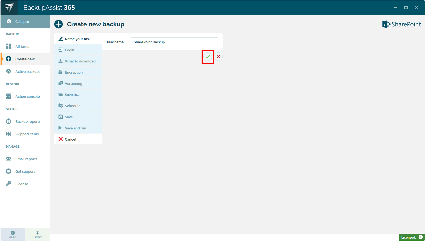Open All tasks in sidebar
425x241 pixels.
[25, 46]
